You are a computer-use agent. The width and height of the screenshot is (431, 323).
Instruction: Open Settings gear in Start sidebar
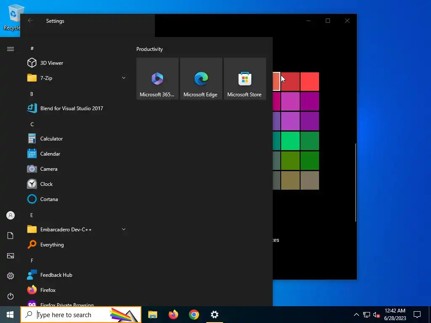tap(11, 276)
